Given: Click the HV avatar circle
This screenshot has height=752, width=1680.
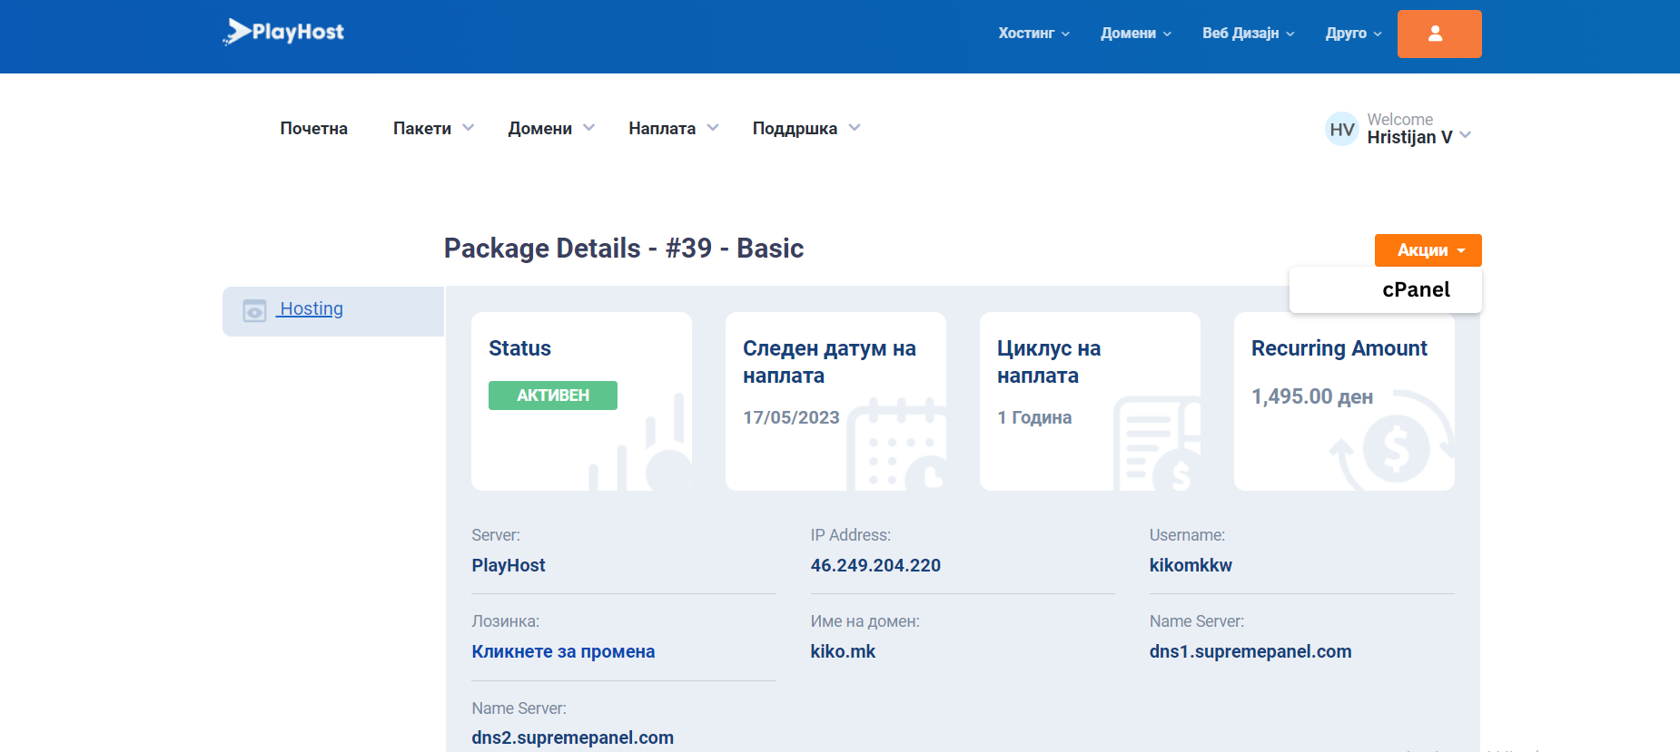Looking at the screenshot, I should (x=1341, y=129).
